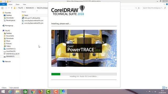Click IRAWAN (F:) in address breadcrumb
This screenshot has width=168, height=94.
30,8
